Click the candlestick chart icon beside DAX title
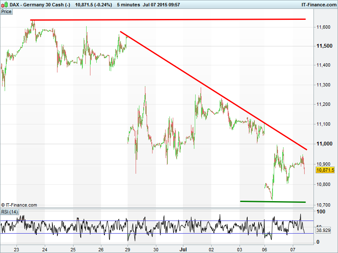Viewport: 338px width, 253px height. pyautogui.click(x=4, y=4)
